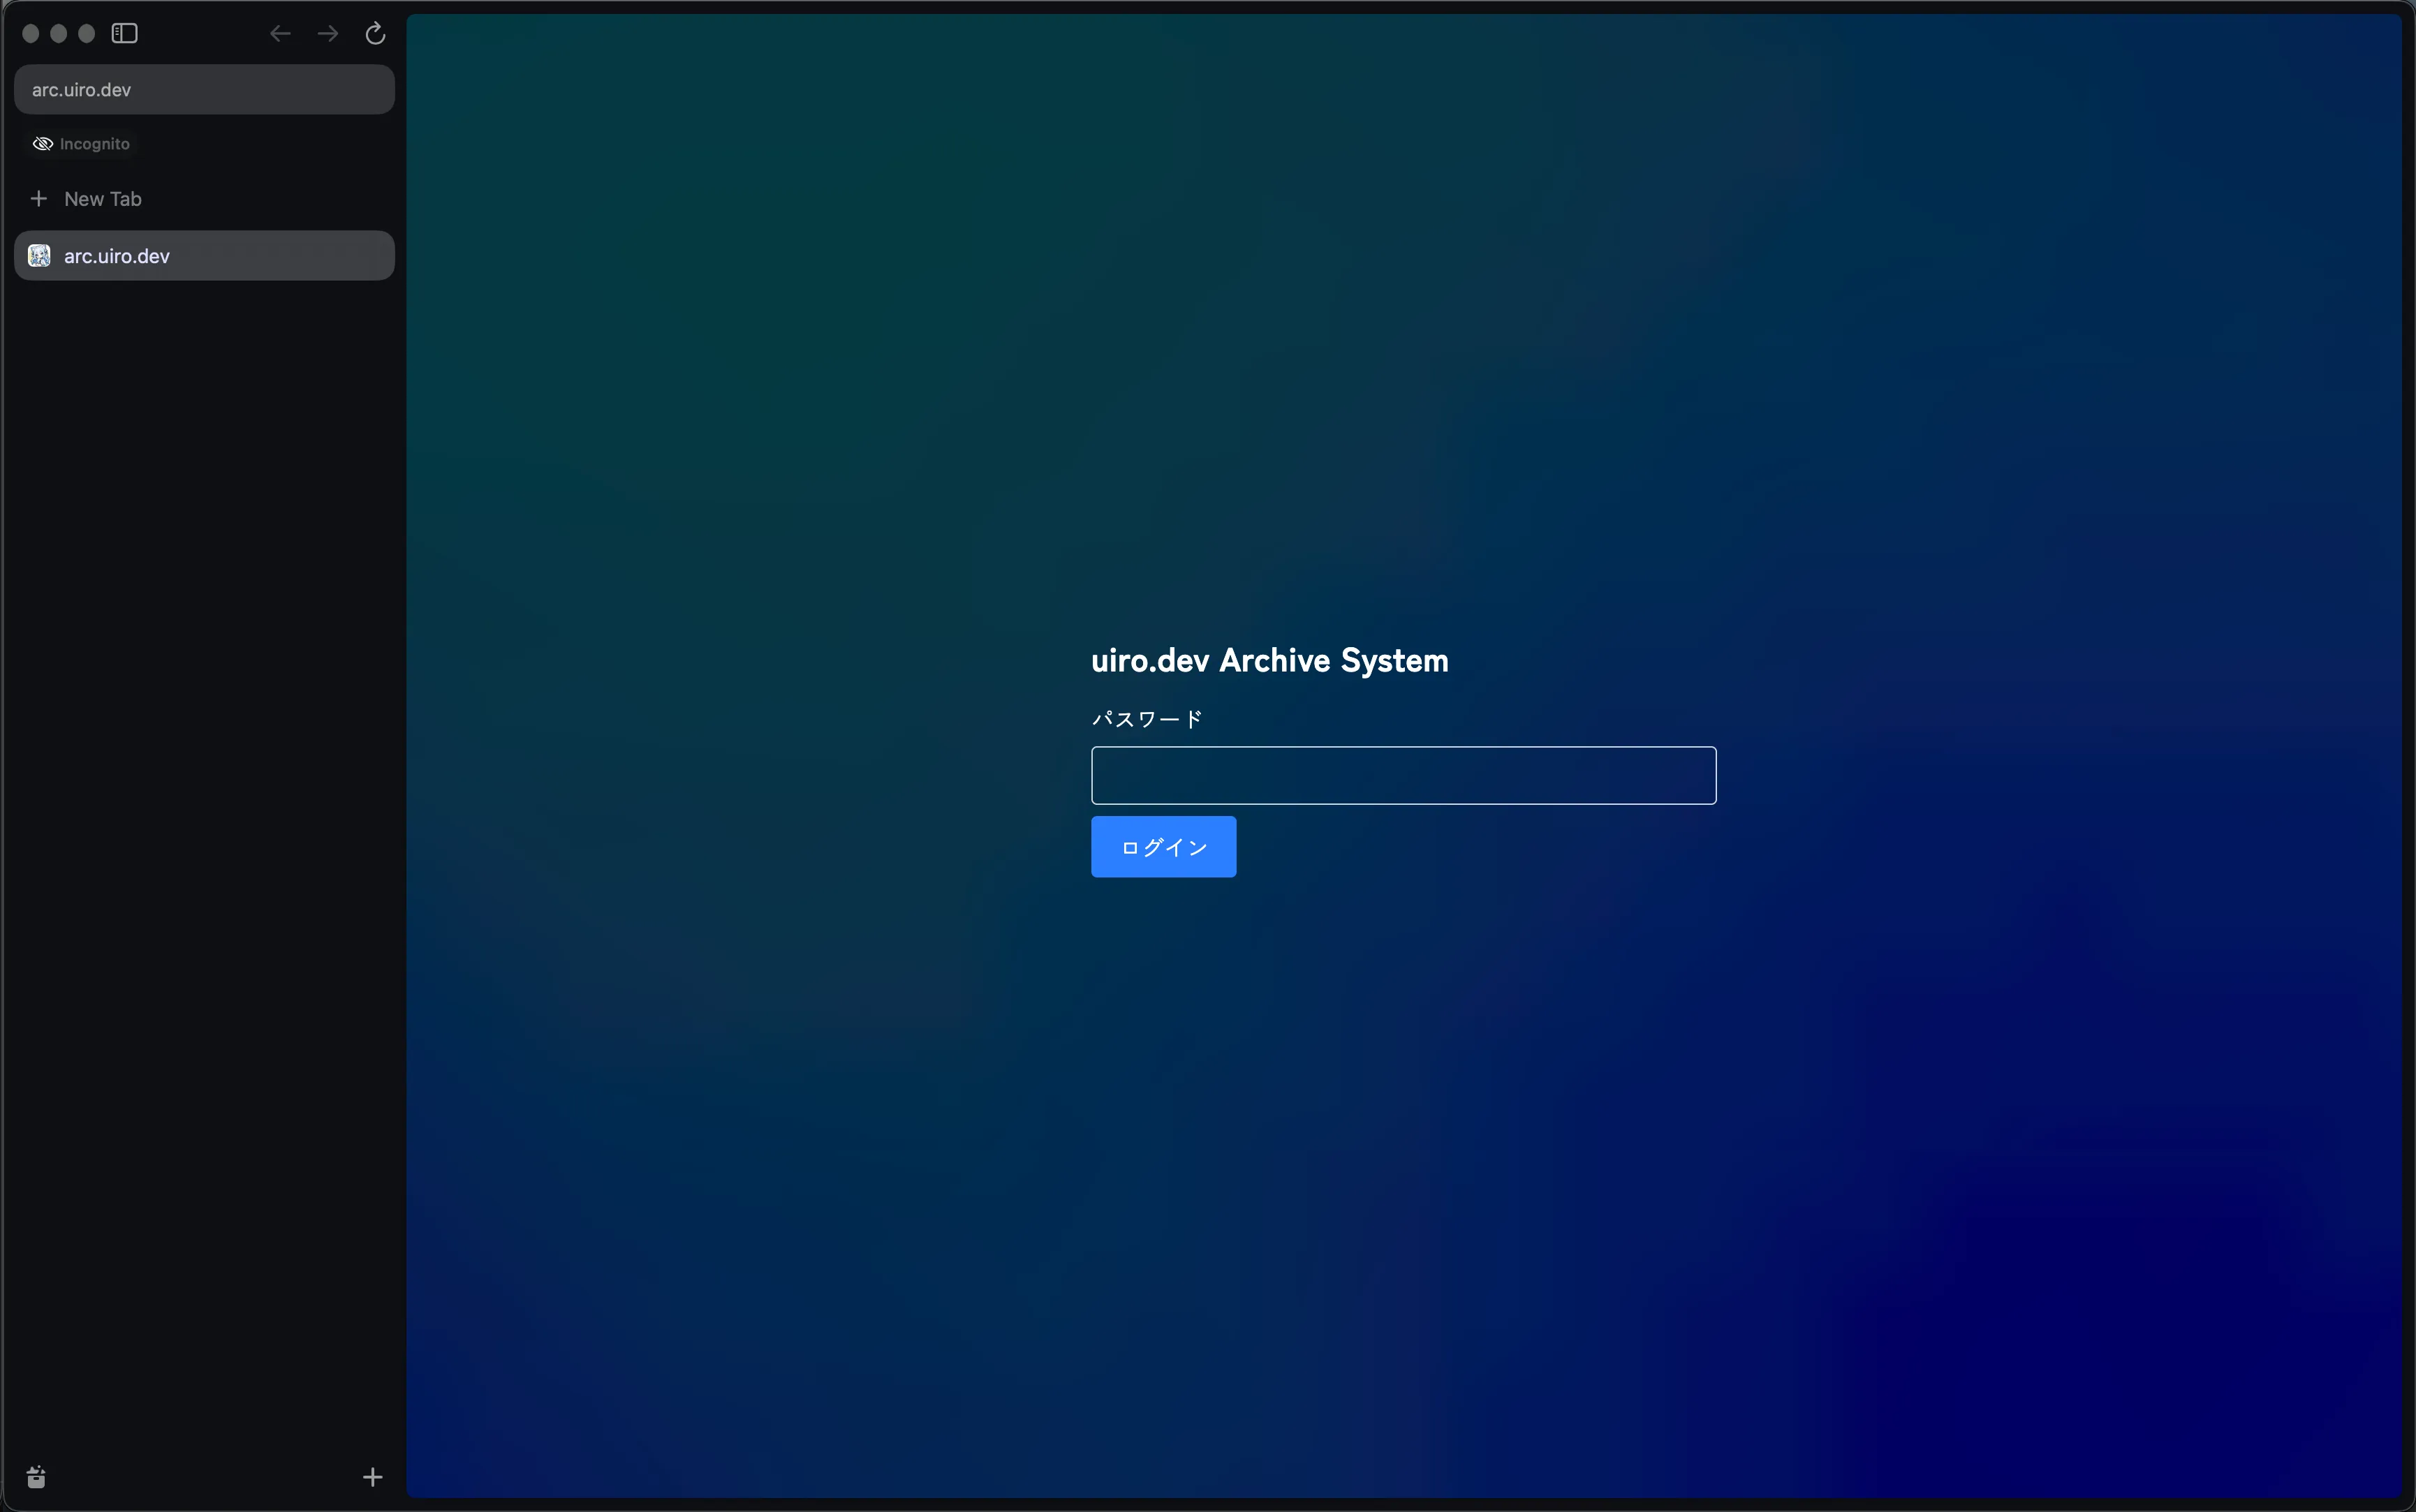
Task: Click the eye icon in the Incognito badge
Action: [x=43, y=143]
